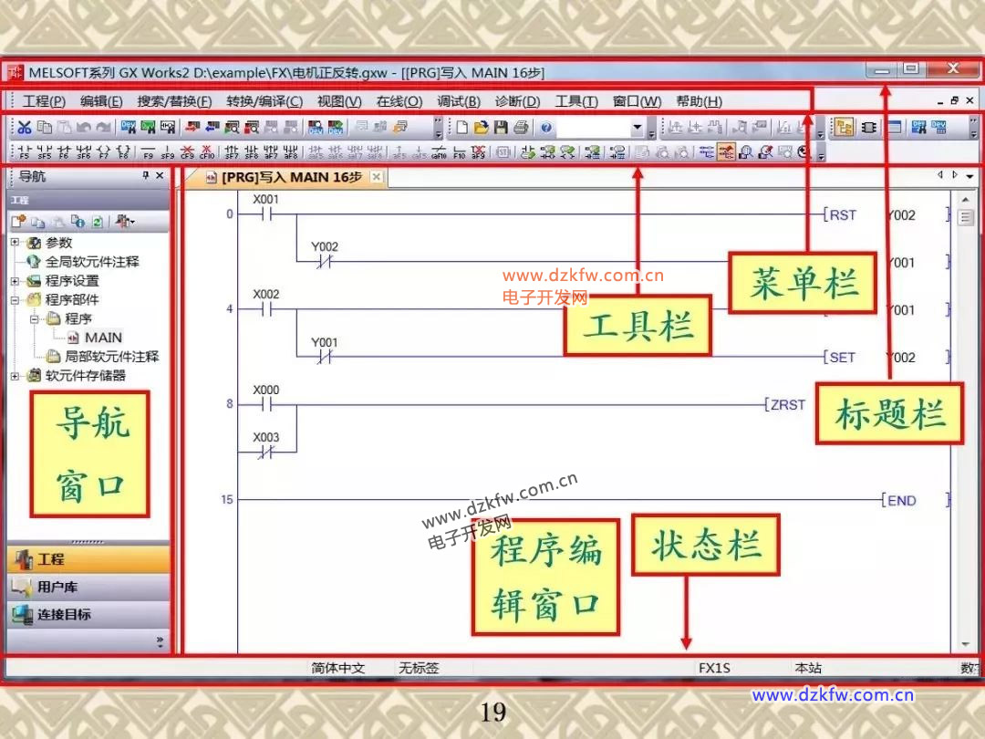Insert normally open contact with F5 icon
This screenshot has width=985, height=739.
25,152
